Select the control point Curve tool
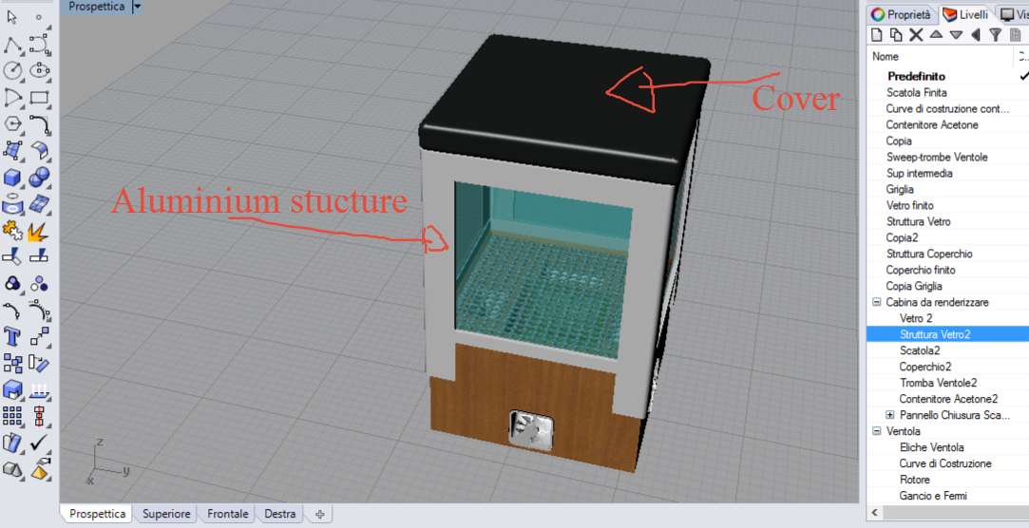This screenshot has height=528, width=1029. (39, 45)
